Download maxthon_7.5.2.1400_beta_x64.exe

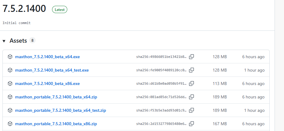(x=47, y=57)
